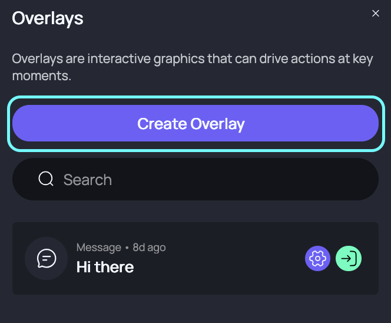Click the message bubble icon in the overlay card

click(47, 258)
